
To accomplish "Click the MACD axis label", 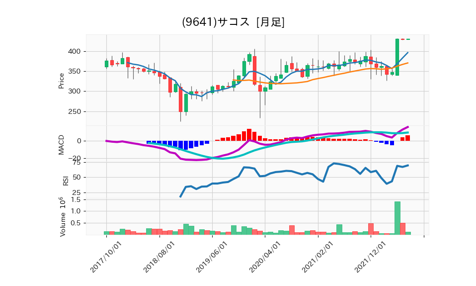I will (61, 145).
